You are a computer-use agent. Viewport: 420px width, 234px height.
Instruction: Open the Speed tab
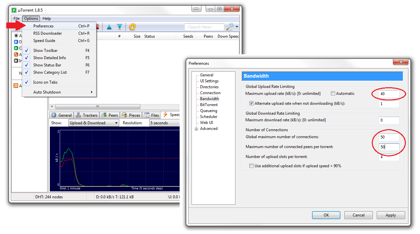171,115
